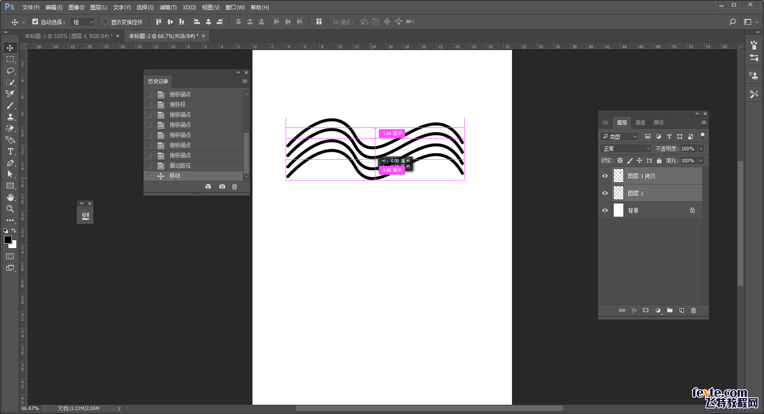
Task: Create a new group folder
Action: coord(670,310)
